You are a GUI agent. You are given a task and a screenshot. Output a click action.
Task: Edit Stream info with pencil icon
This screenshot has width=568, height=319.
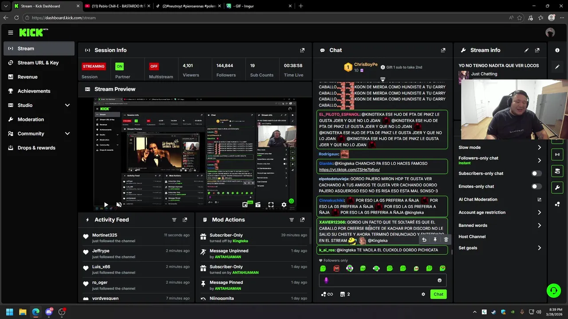(x=526, y=50)
